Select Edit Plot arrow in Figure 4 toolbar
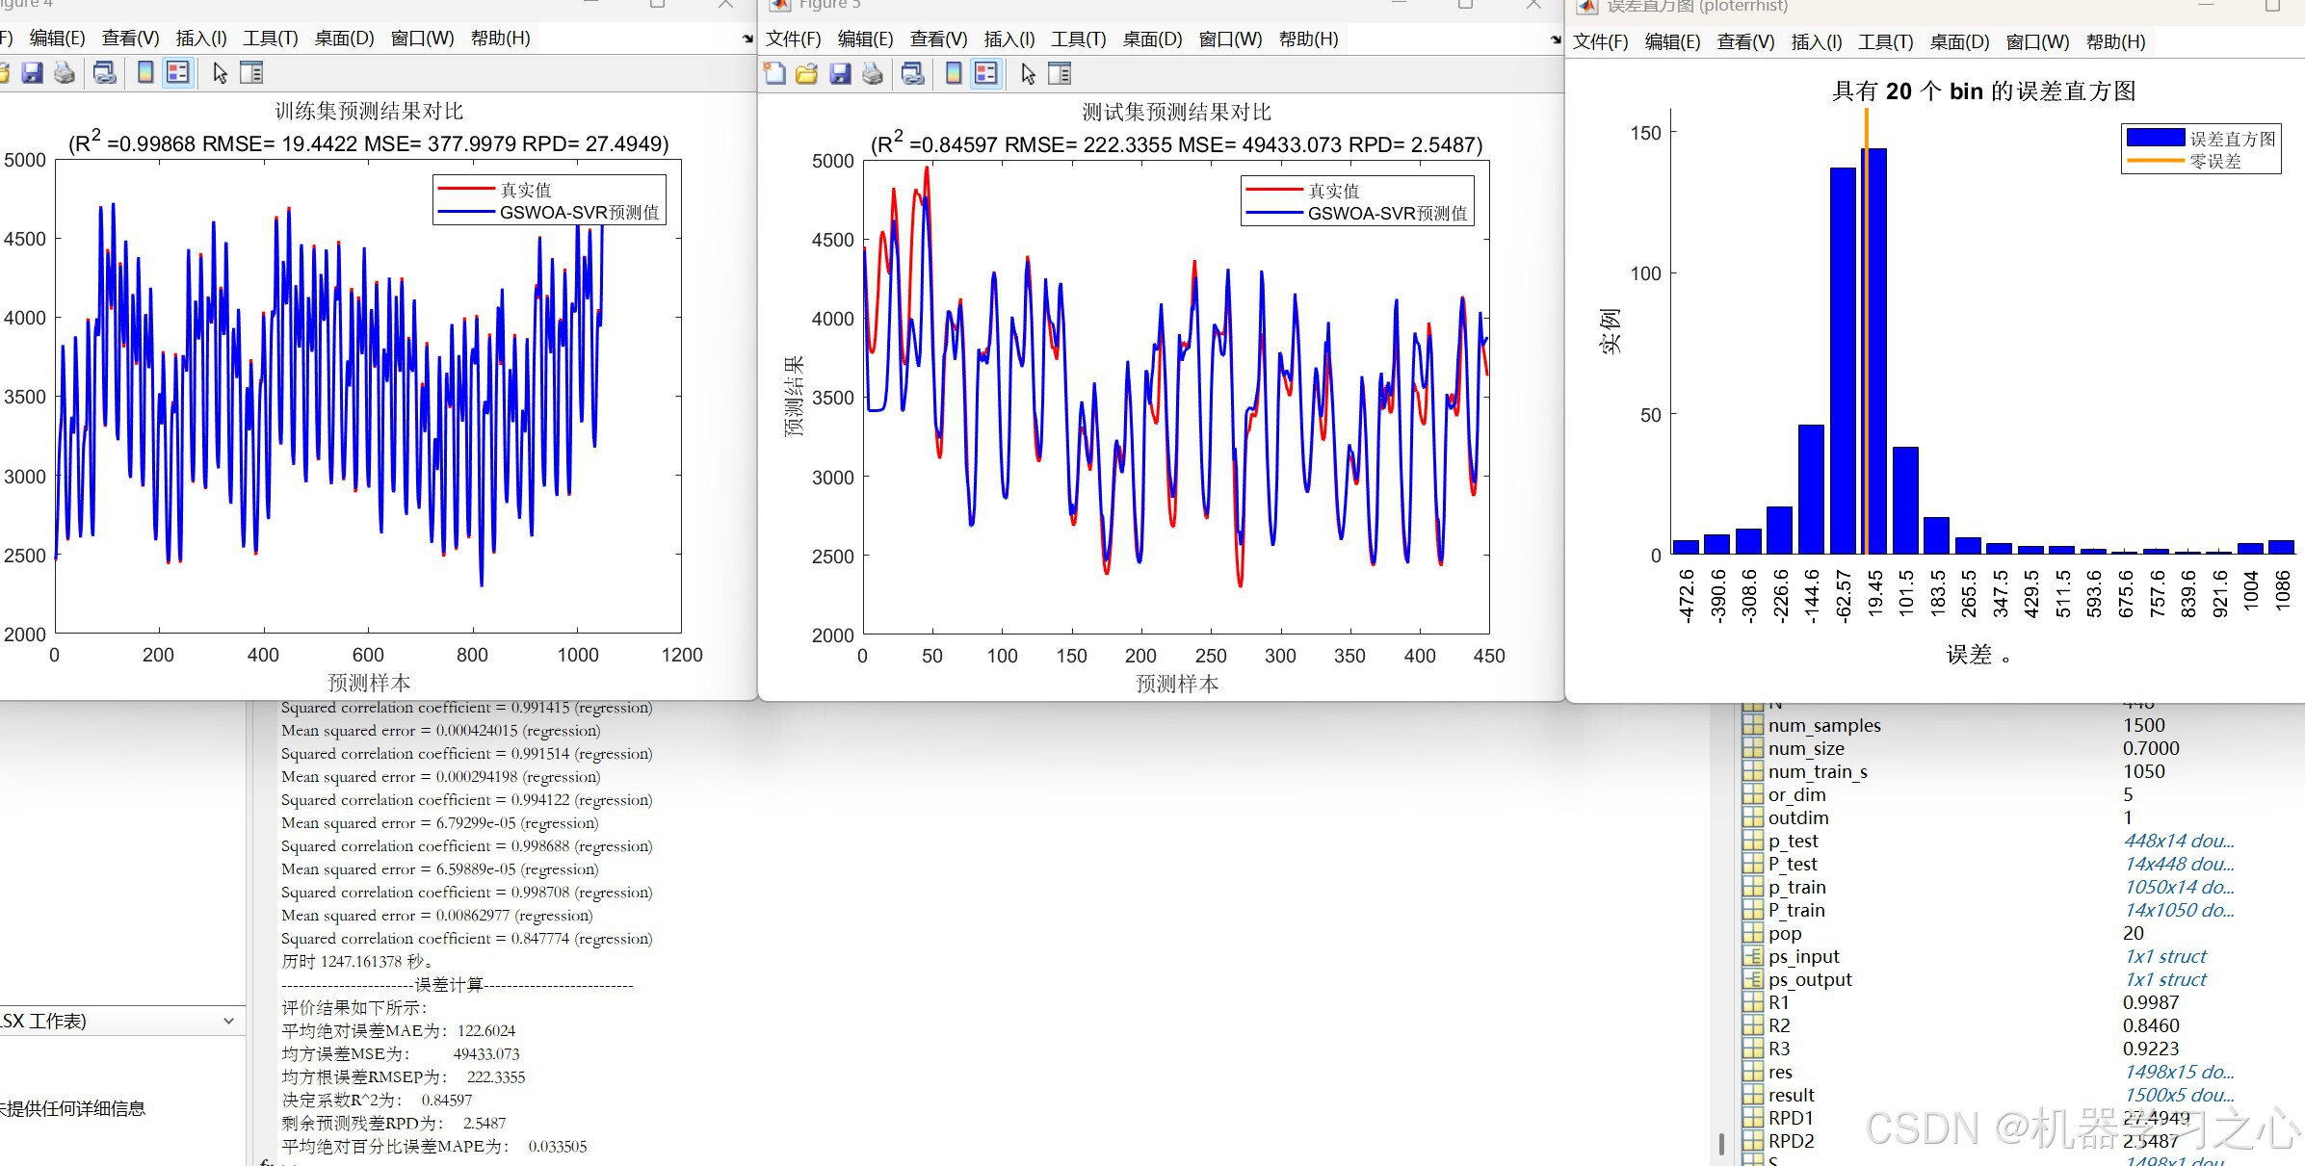Viewport: 2305px width, 1166px height. (x=220, y=73)
